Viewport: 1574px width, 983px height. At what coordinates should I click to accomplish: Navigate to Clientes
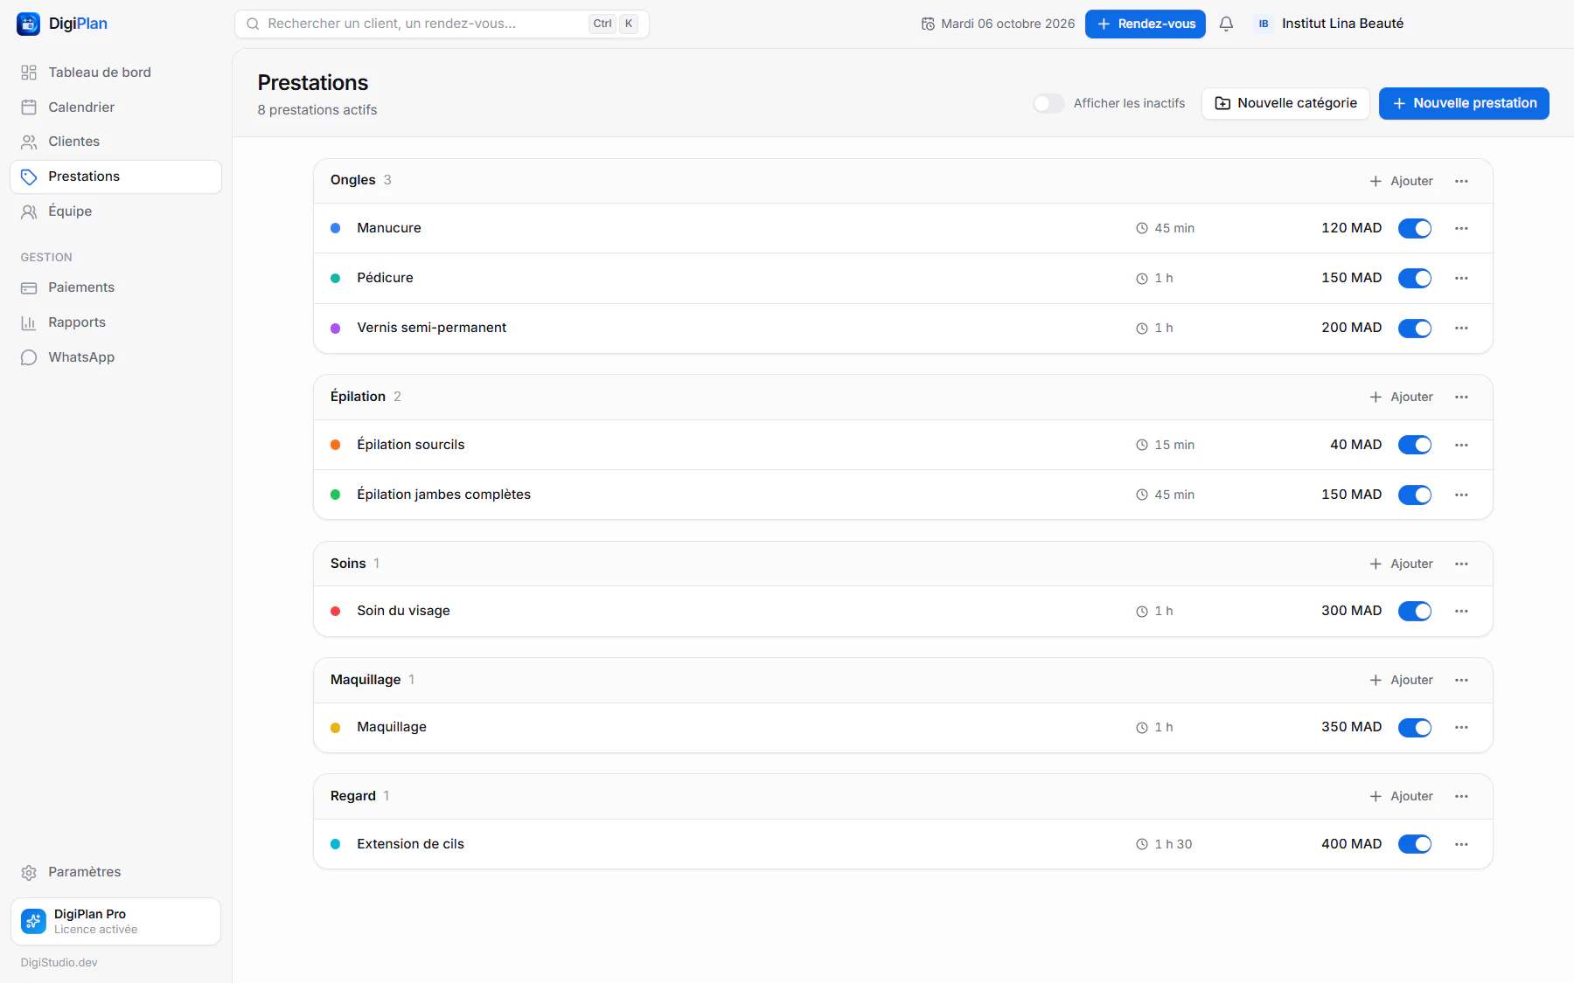click(115, 142)
